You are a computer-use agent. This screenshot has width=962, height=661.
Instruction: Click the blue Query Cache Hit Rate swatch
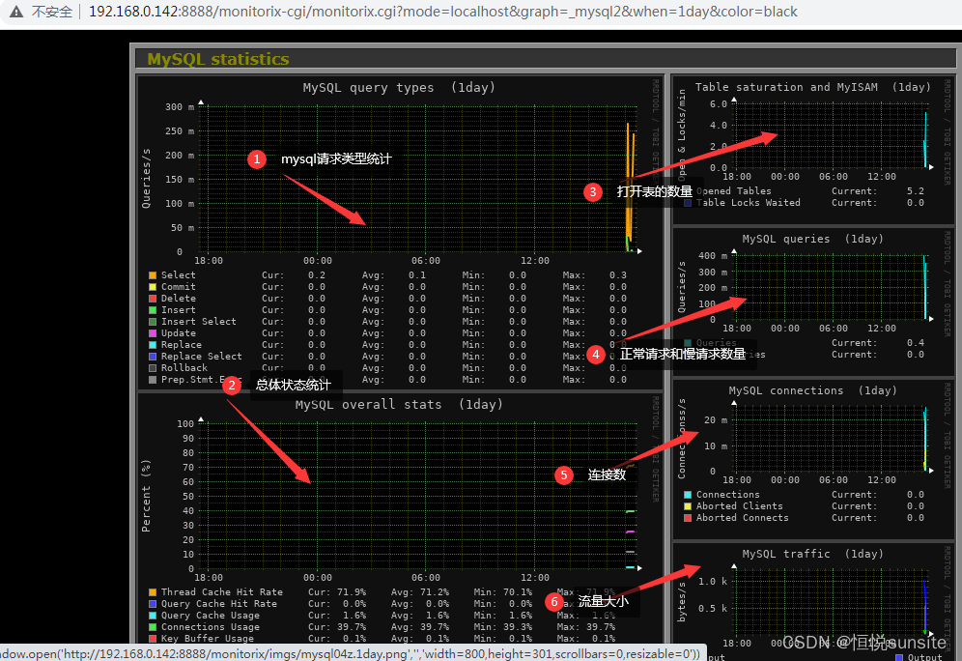point(153,604)
